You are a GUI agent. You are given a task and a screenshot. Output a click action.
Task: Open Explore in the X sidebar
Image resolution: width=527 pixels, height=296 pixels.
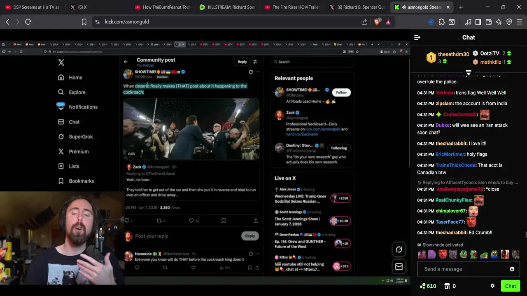[72, 92]
